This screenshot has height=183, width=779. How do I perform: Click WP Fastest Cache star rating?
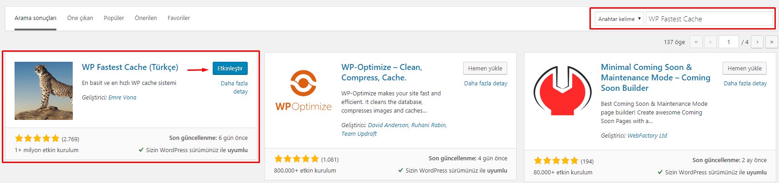coord(37,138)
